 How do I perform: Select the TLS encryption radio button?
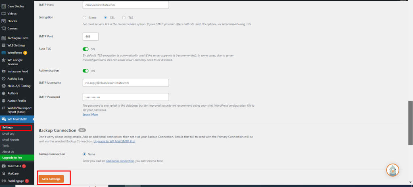click(124, 18)
